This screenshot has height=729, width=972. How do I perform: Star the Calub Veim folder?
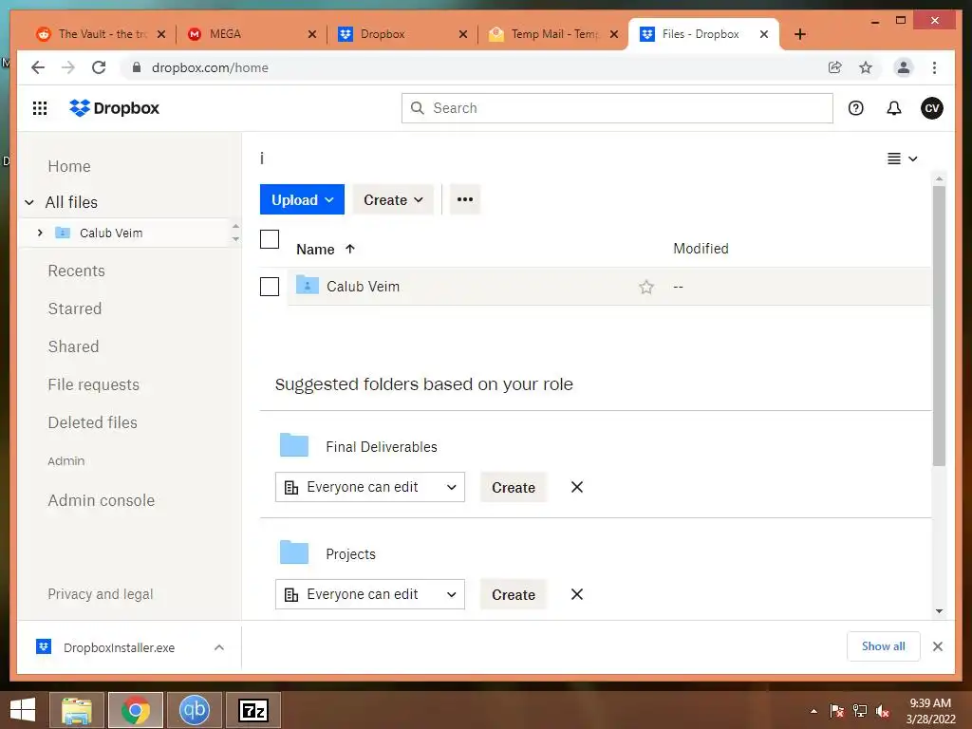pos(645,287)
